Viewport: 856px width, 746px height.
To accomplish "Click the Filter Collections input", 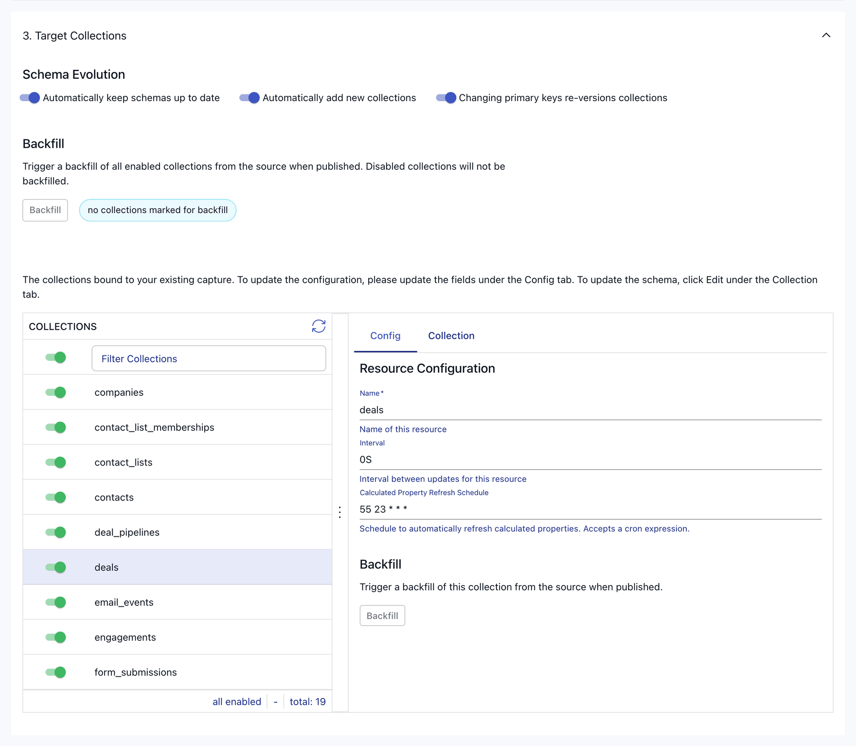I will coord(209,358).
